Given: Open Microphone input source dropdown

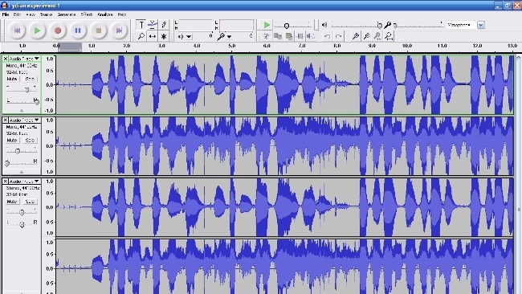Looking at the screenshot, I should click(x=481, y=25).
